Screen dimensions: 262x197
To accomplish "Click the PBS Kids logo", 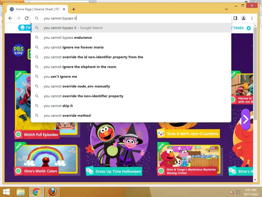I will click(x=18, y=50).
